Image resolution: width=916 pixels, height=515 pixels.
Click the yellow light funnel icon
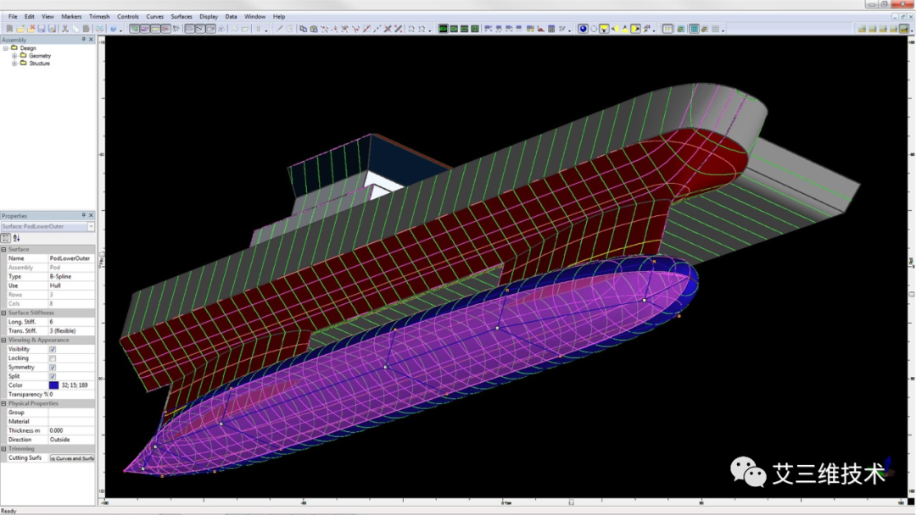pyautogui.click(x=604, y=29)
